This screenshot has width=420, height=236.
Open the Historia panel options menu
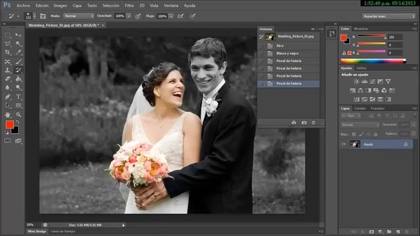(x=321, y=29)
